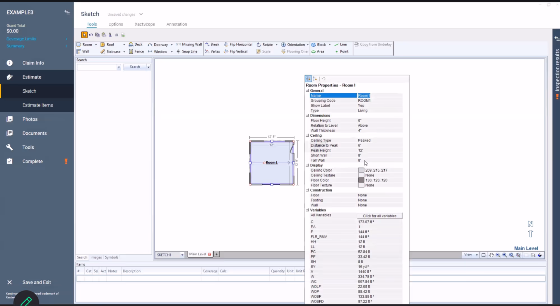Expand the Room tool dropdown arrow
This screenshot has width=560, height=306.
[96, 45]
